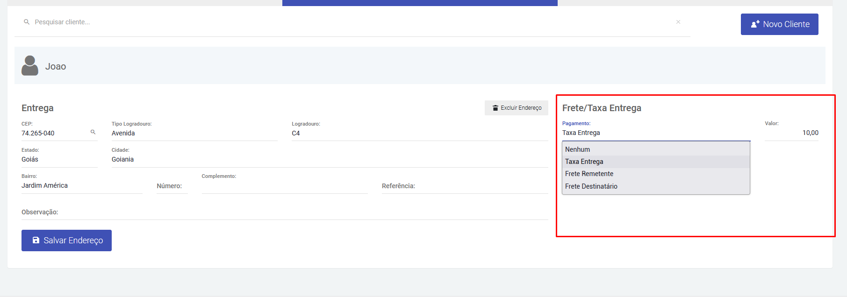Viewport: 847px width, 297px height.
Task: Click the Logradouro input field
Action: click(419, 134)
